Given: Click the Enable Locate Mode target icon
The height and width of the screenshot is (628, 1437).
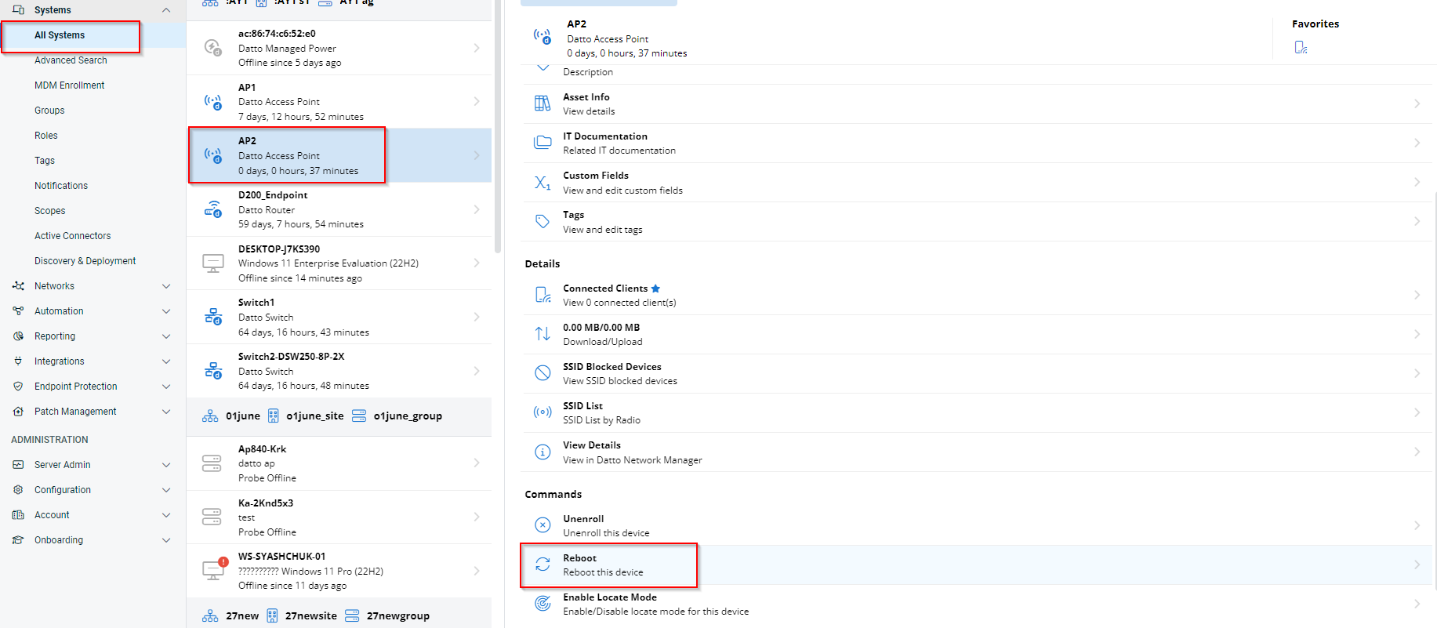Looking at the screenshot, I should pos(543,604).
